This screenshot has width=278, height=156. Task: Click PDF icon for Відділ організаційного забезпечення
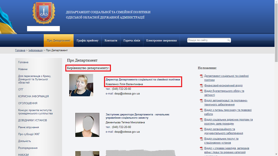(202, 129)
